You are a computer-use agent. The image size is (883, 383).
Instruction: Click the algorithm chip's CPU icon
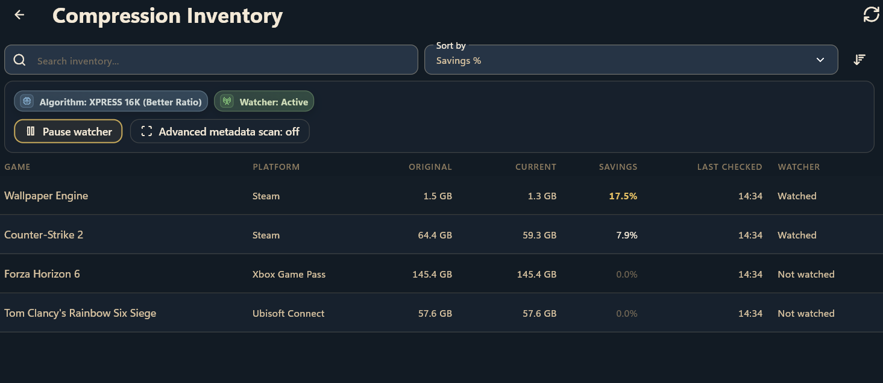coord(27,102)
